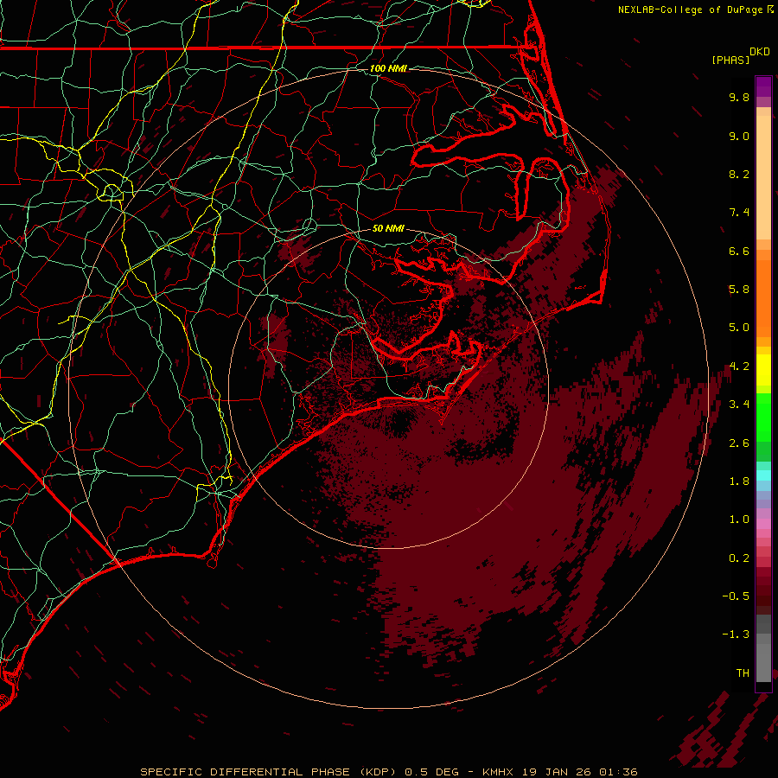Click the DKD legend label
Viewport: 778px width, 778px height.
pyautogui.click(x=760, y=52)
